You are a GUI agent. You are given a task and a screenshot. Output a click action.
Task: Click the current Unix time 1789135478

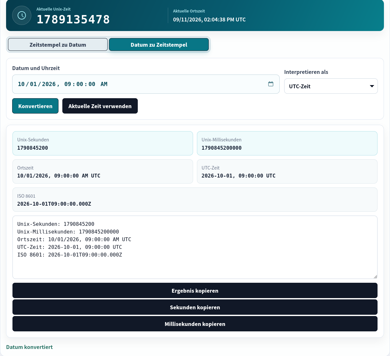pyautogui.click(x=73, y=19)
